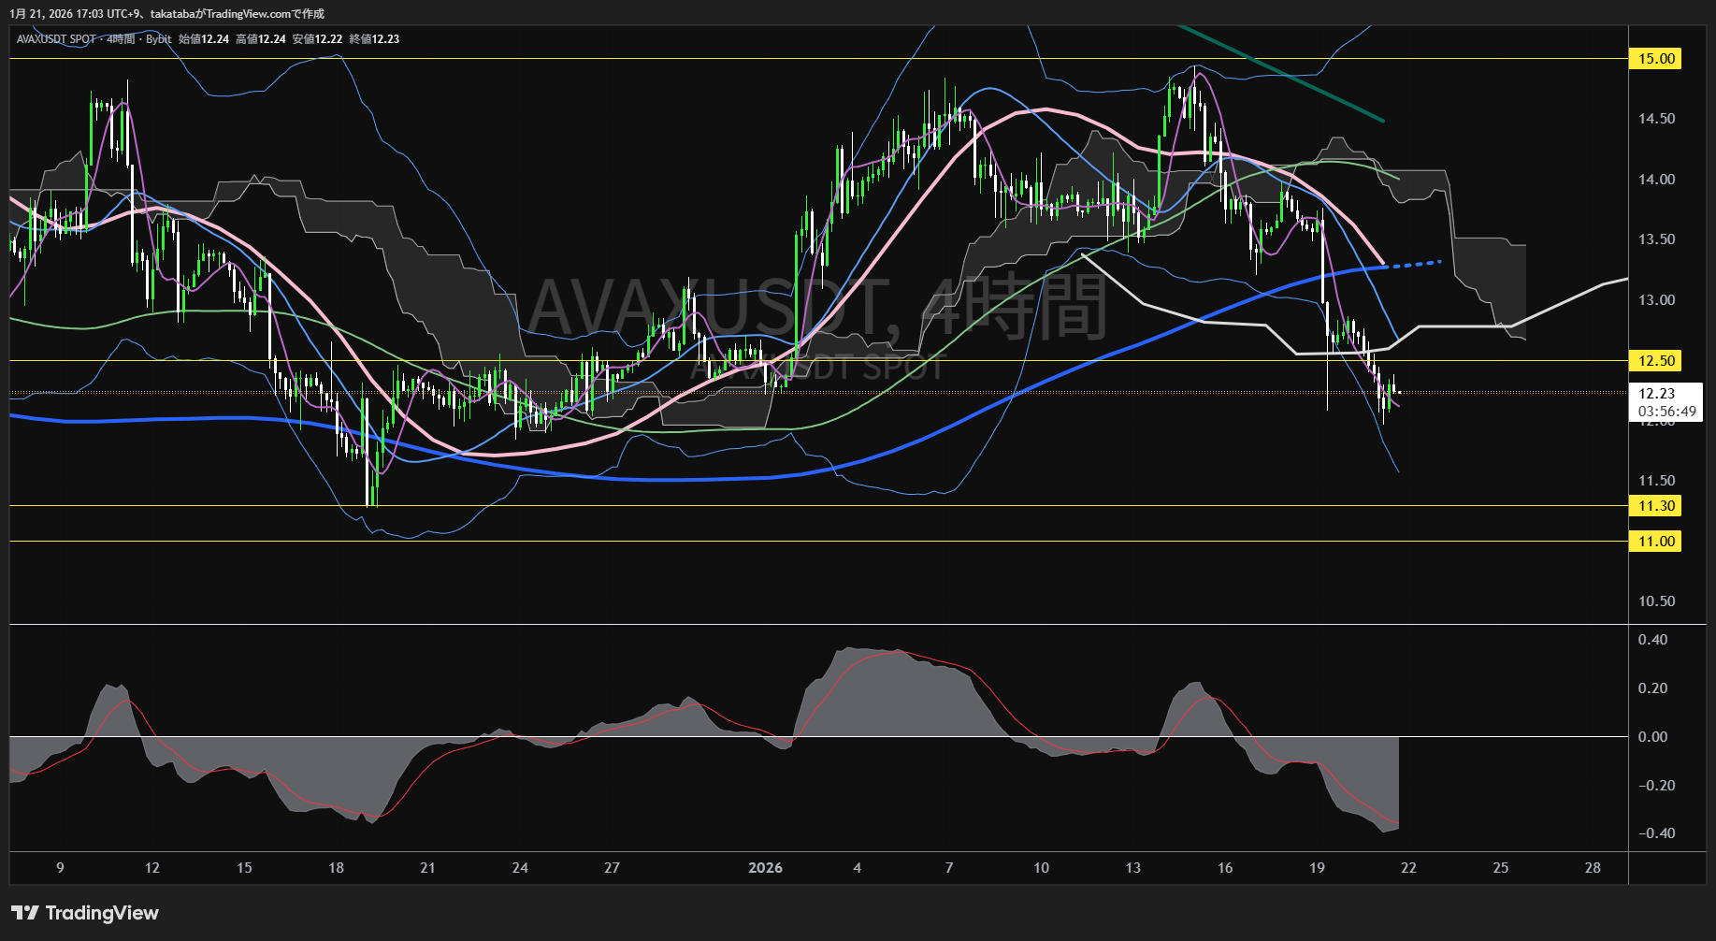
Task: Click the yellow 11.00 price label
Action: point(1655,542)
